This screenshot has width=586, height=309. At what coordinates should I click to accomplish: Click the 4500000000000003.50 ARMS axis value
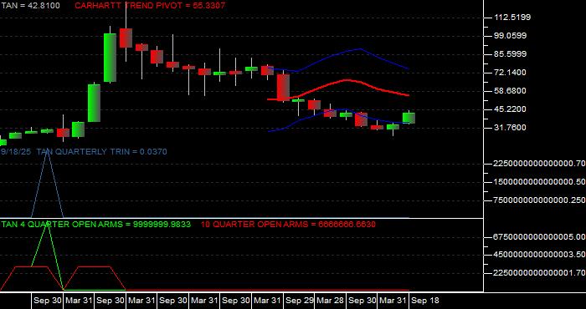(539, 255)
